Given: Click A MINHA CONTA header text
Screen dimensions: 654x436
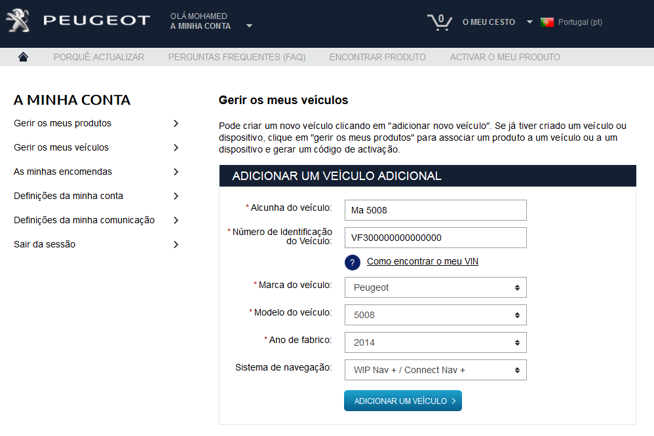Looking at the screenshot, I should (201, 26).
